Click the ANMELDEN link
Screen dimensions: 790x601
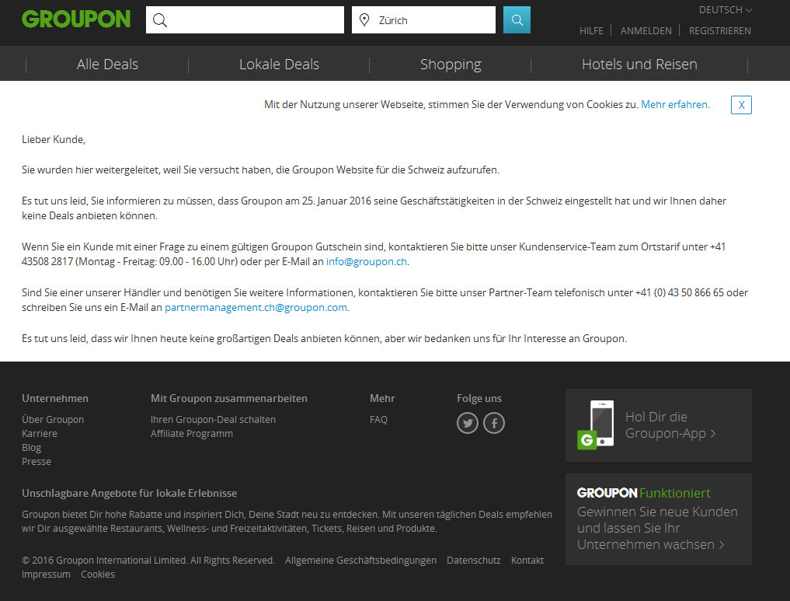coord(646,31)
